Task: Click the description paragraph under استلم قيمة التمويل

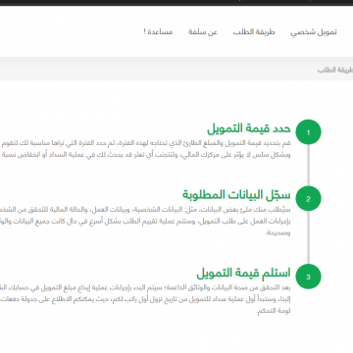Action: 145,299
